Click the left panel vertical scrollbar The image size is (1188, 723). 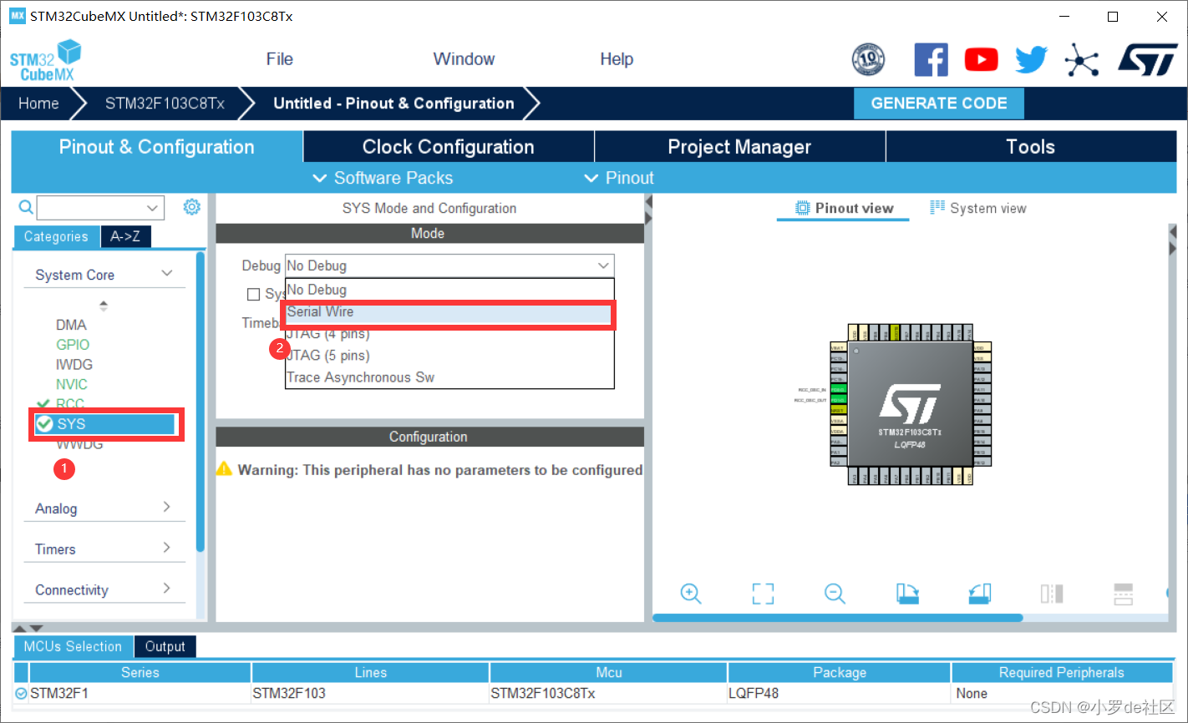[200, 401]
